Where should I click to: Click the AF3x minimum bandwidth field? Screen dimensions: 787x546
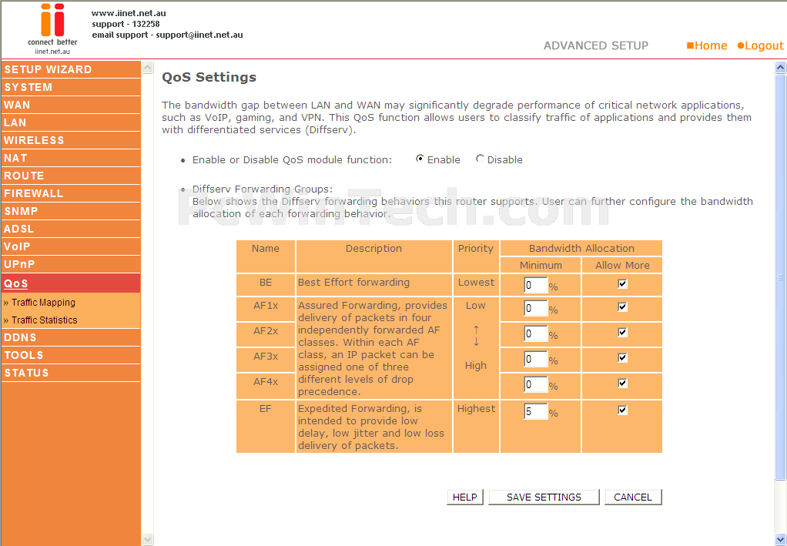(x=535, y=359)
